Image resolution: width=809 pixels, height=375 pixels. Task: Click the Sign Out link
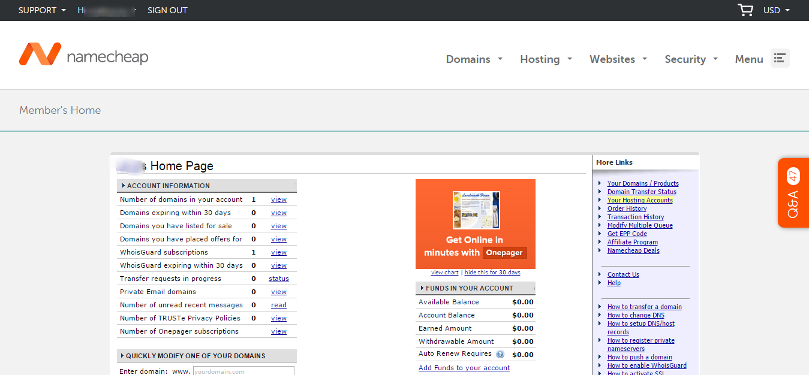point(167,10)
